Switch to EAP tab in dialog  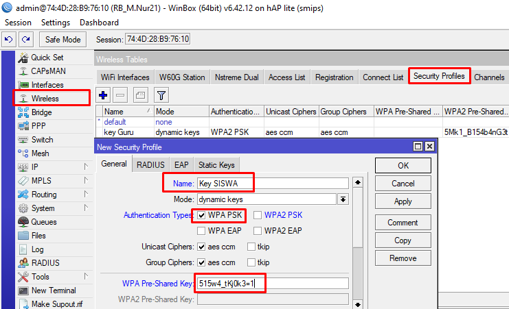(x=181, y=165)
